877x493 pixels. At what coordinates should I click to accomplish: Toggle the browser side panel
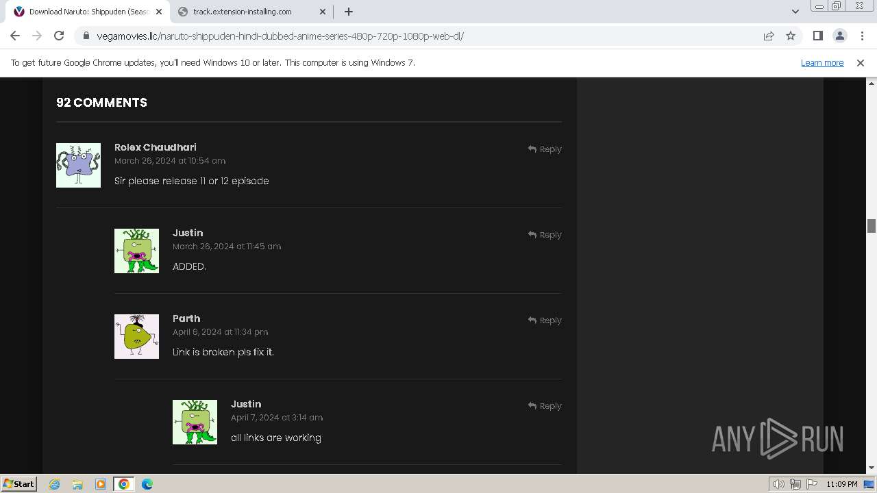[817, 36]
